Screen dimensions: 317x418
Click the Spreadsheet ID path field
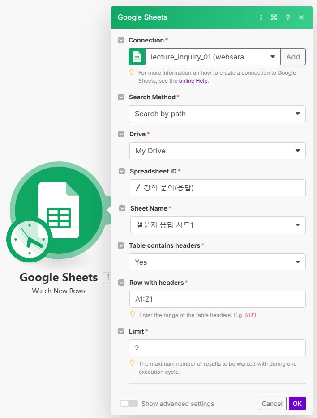click(x=218, y=188)
